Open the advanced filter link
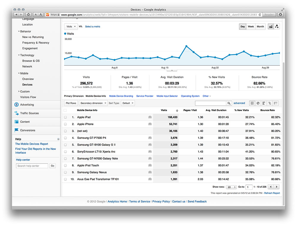 click(239, 103)
